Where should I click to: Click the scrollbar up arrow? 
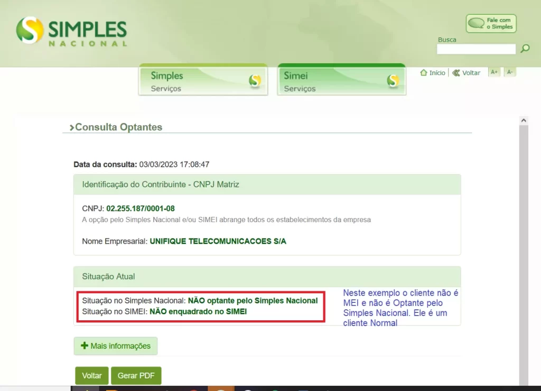[524, 120]
